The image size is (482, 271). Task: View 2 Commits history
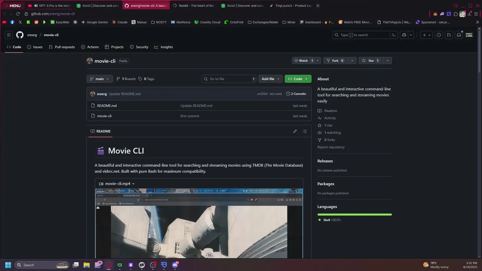click(x=296, y=94)
